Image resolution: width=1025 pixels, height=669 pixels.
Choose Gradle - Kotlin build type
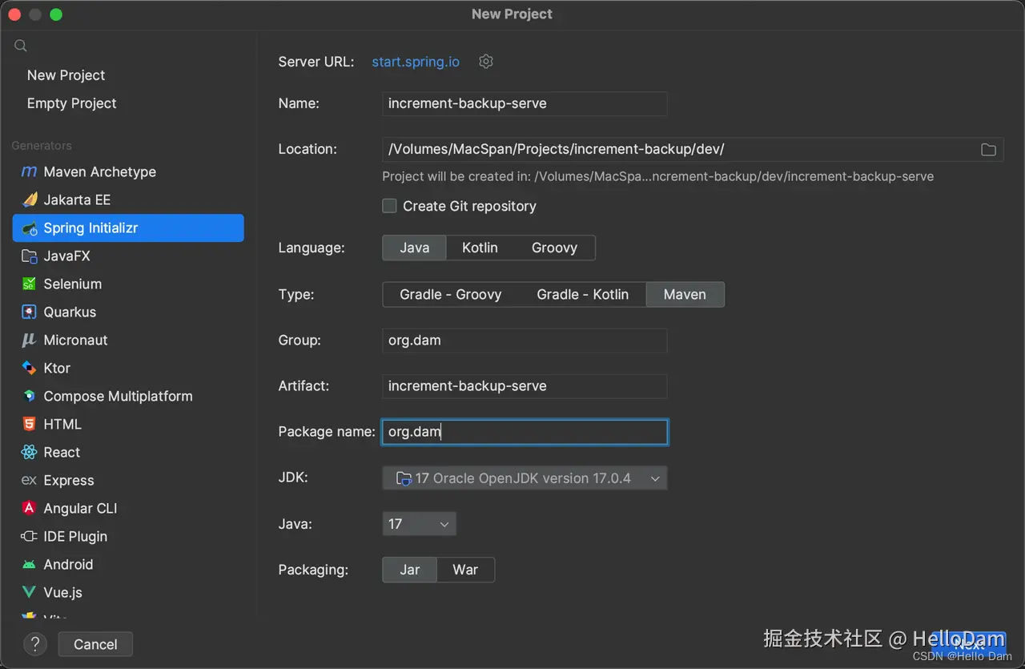click(x=582, y=294)
